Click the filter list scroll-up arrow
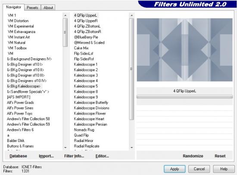Screen dimensions: 237x175 click(132, 15)
